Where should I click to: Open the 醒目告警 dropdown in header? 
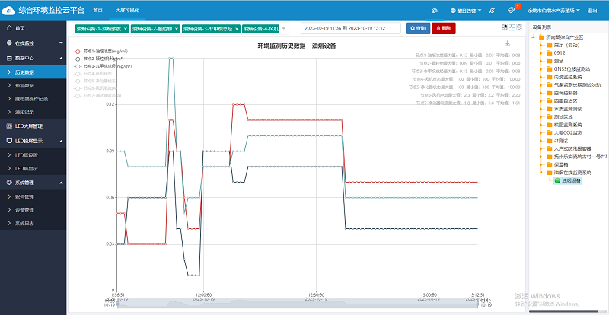tap(466, 11)
